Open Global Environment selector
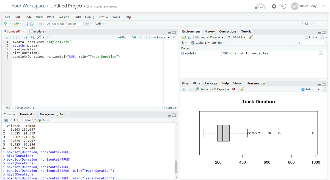Viewport: 330px width, 180px height. click(208, 43)
